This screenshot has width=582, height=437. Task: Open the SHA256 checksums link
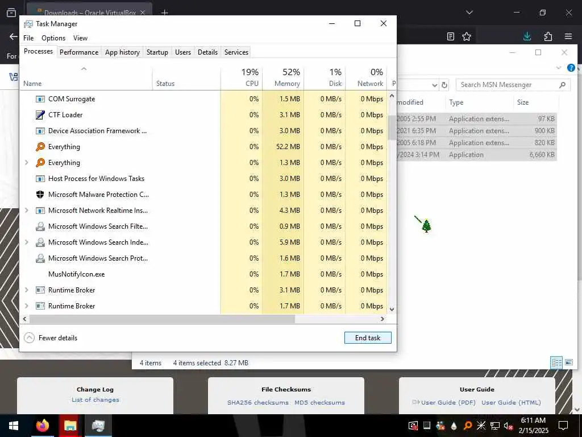pyautogui.click(x=258, y=402)
